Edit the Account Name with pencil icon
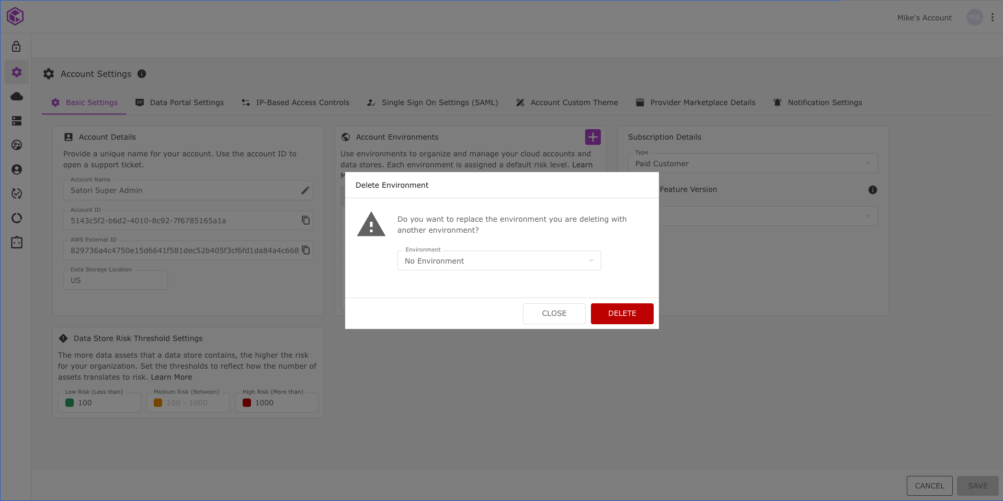This screenshot has height=501, width=1003. click(305, 190)
